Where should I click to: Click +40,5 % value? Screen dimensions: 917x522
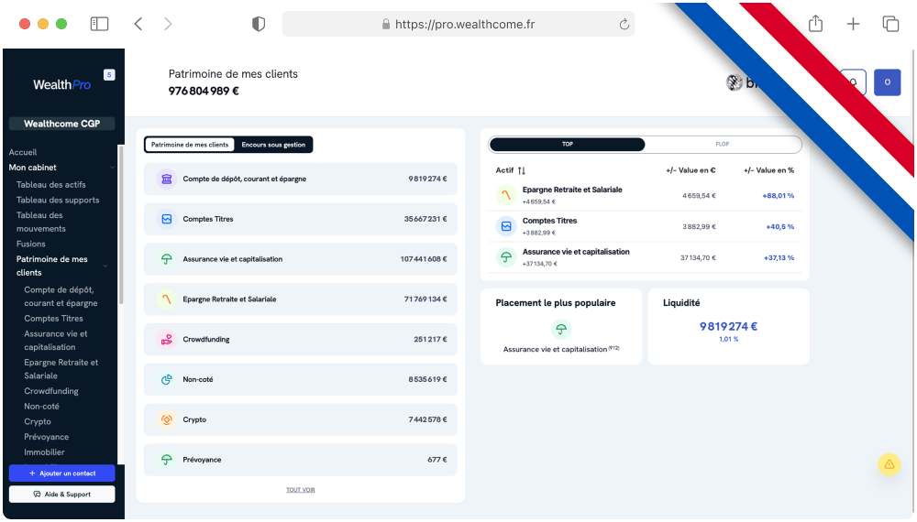coord(779,226)
